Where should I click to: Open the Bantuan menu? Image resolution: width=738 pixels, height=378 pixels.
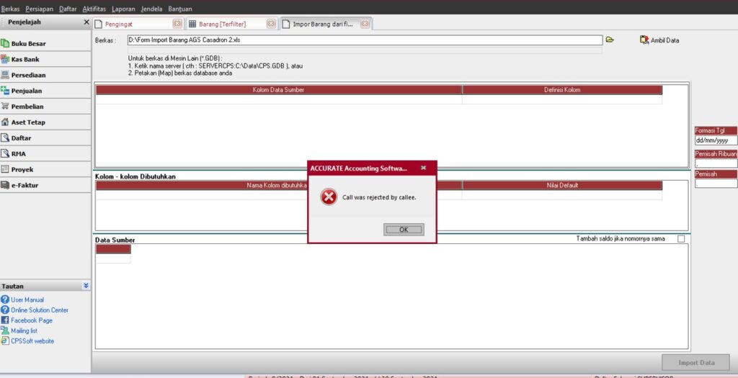click(x=179, y=9)
